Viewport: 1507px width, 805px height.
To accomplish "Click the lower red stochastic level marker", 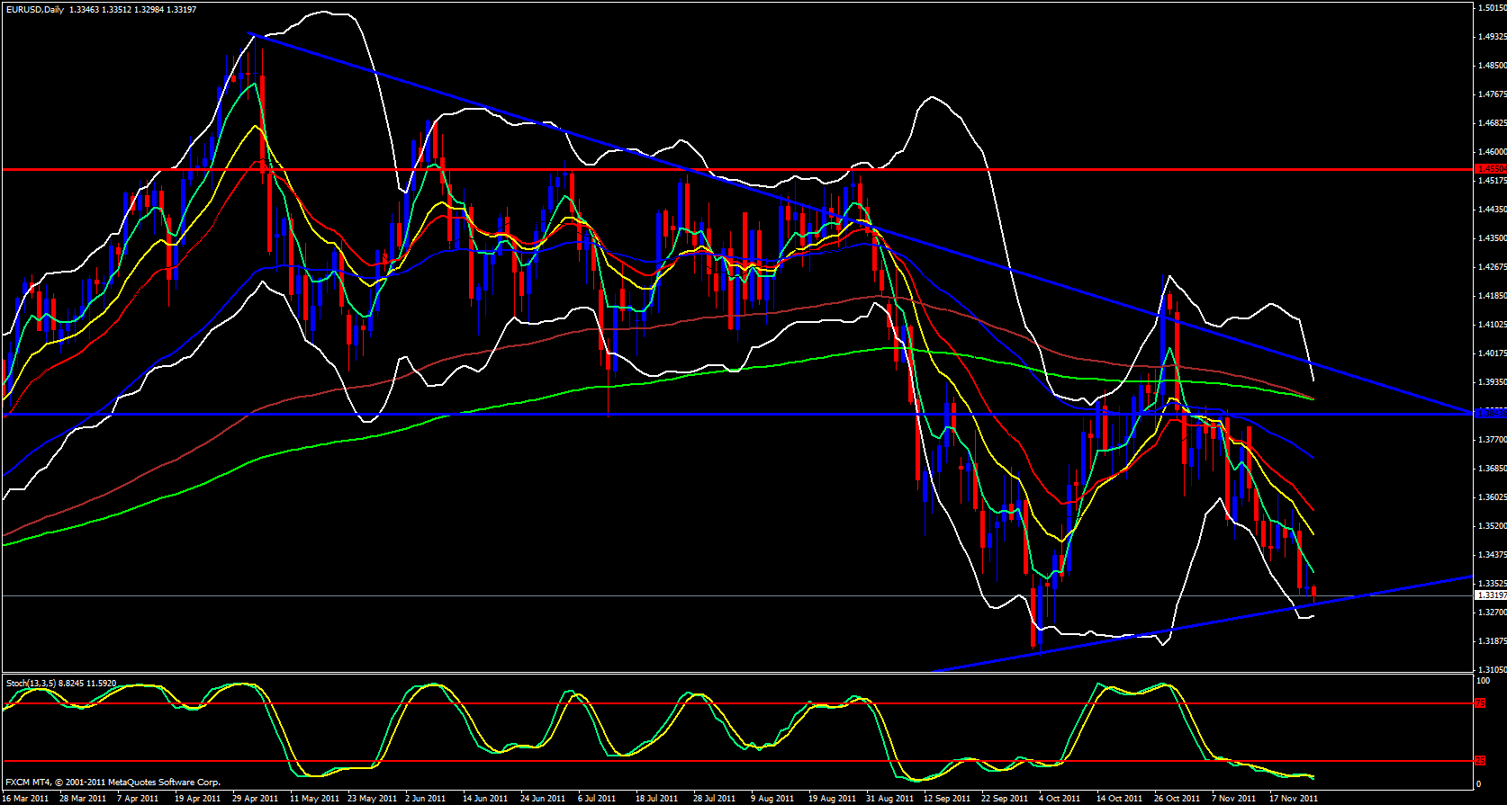I will (1480, 761).
